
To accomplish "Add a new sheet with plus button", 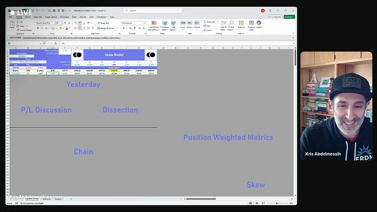I will [x=70, y=199].
